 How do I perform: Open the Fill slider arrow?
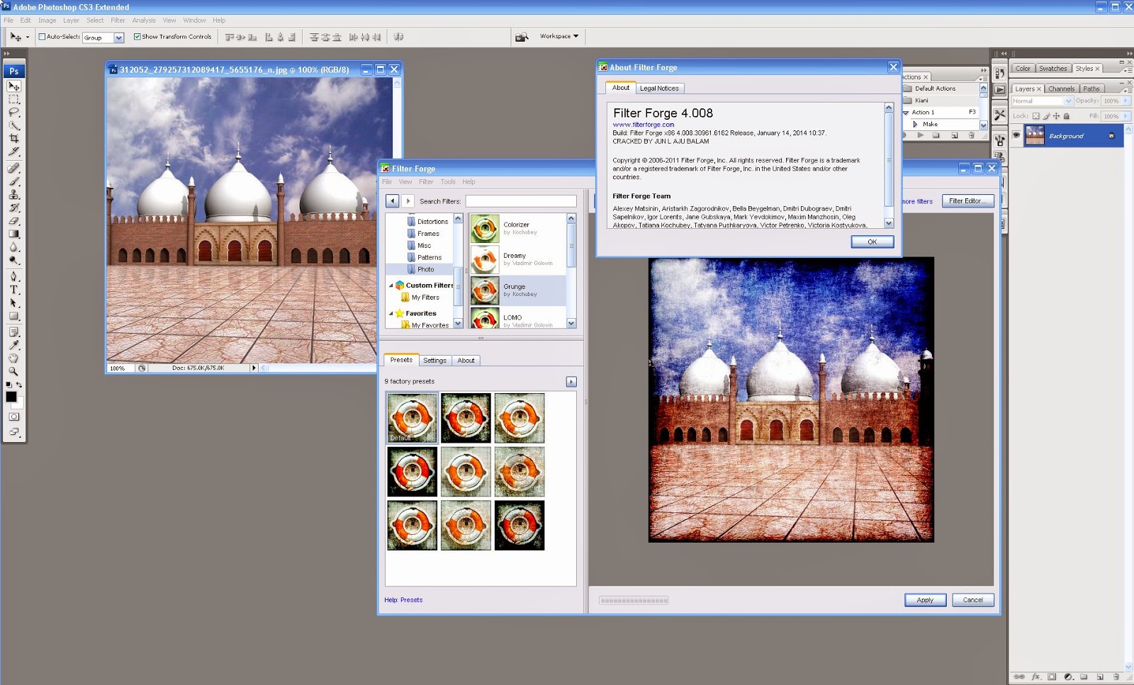(1126, 116)
